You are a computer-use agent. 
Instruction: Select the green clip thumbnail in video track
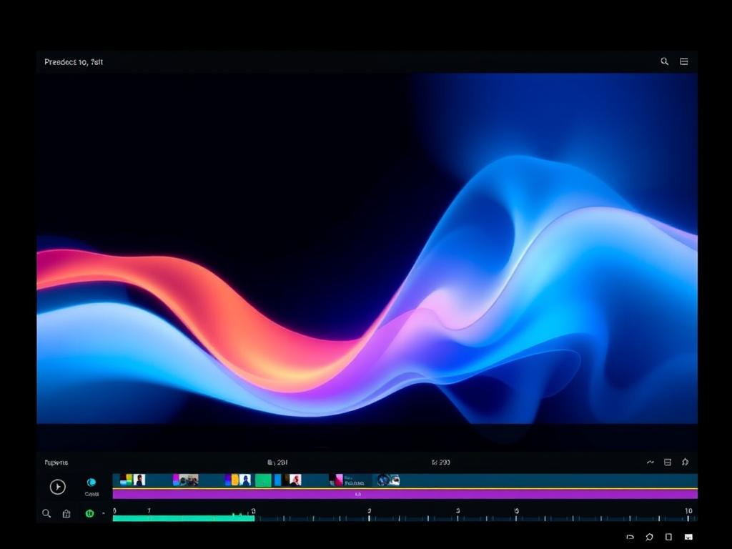(263, 480)
